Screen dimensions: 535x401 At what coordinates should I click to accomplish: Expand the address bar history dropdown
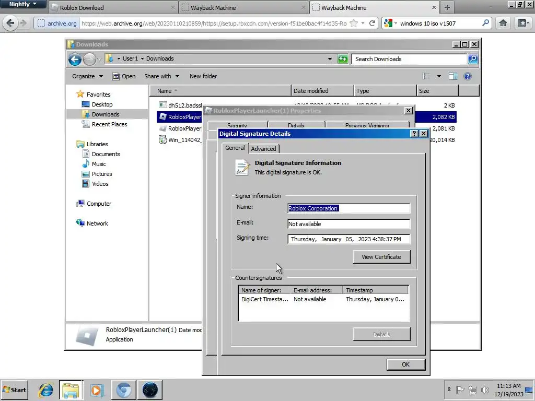(330, 59)
